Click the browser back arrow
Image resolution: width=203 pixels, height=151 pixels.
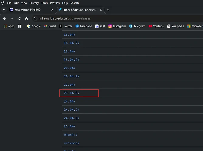pos(5,18)
